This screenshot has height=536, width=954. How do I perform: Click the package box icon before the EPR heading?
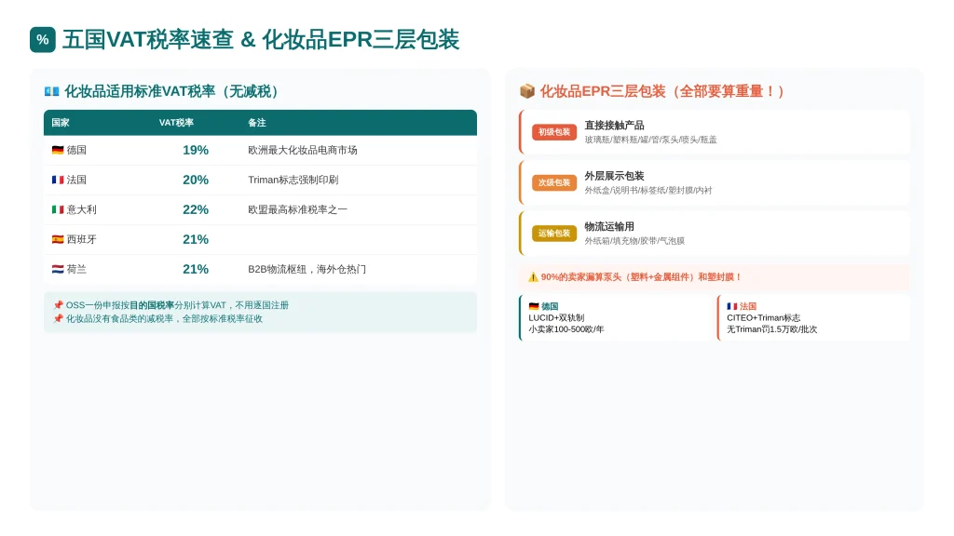[x=527, y=91]
